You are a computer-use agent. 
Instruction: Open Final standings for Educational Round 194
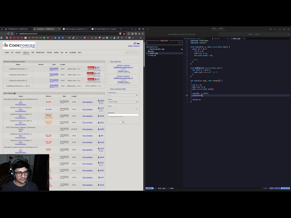point(87,102)
